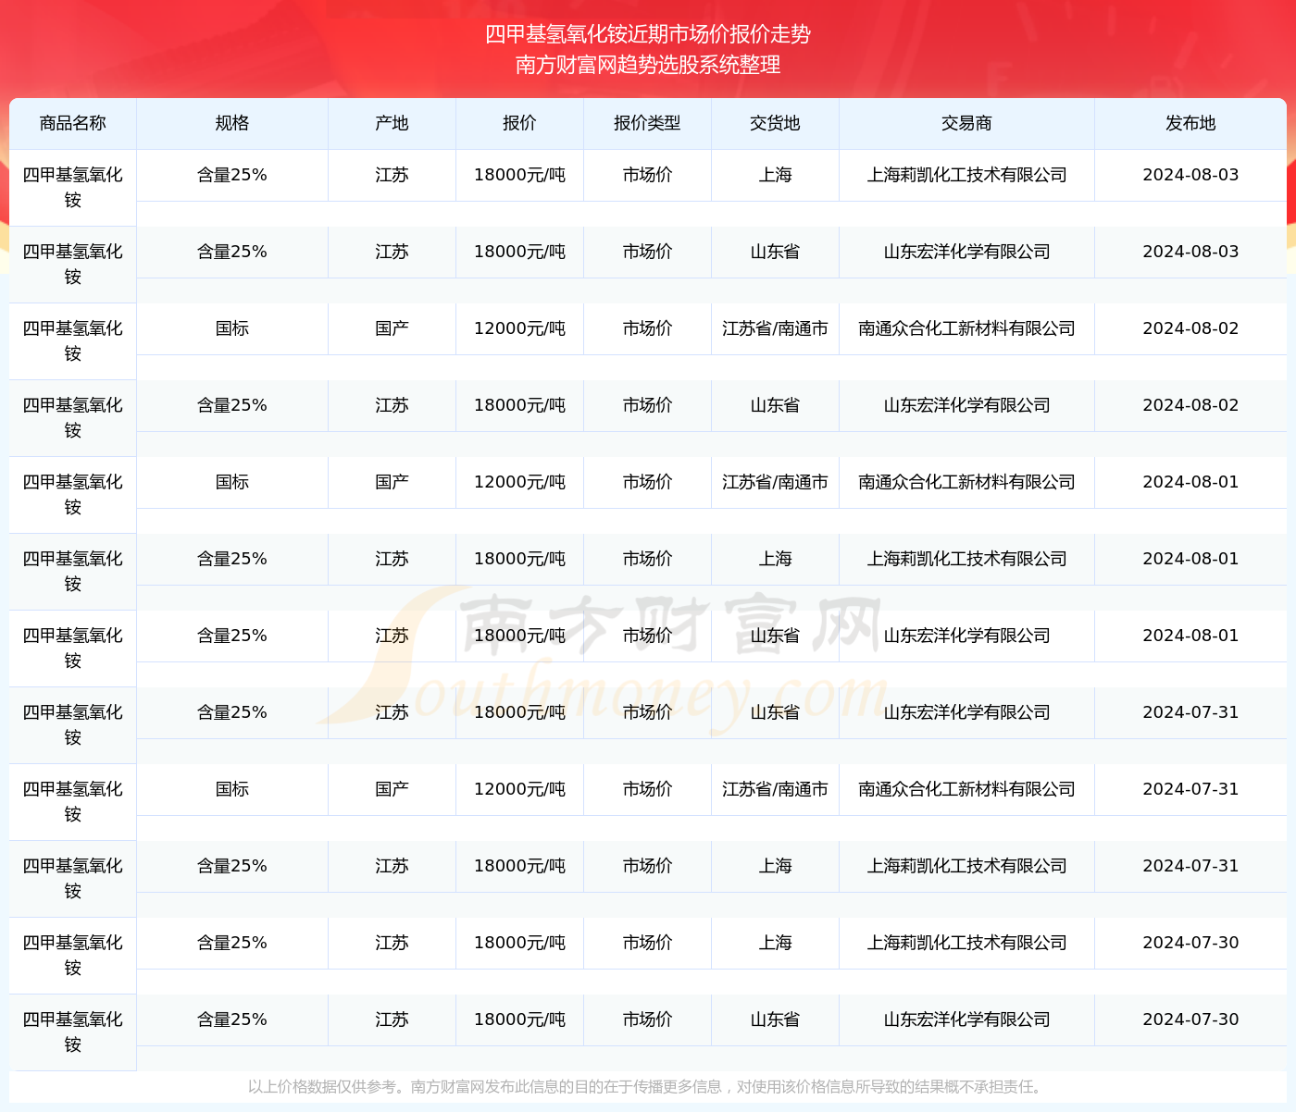1296x1112 pixels.
Task: Click 国产 origin in the 2024-08-02 row
Action: 392,328
